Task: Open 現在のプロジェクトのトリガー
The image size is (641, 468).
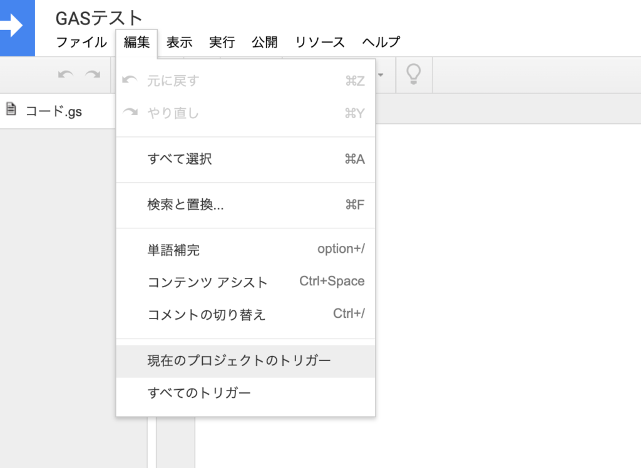Action: click(245, 361)
